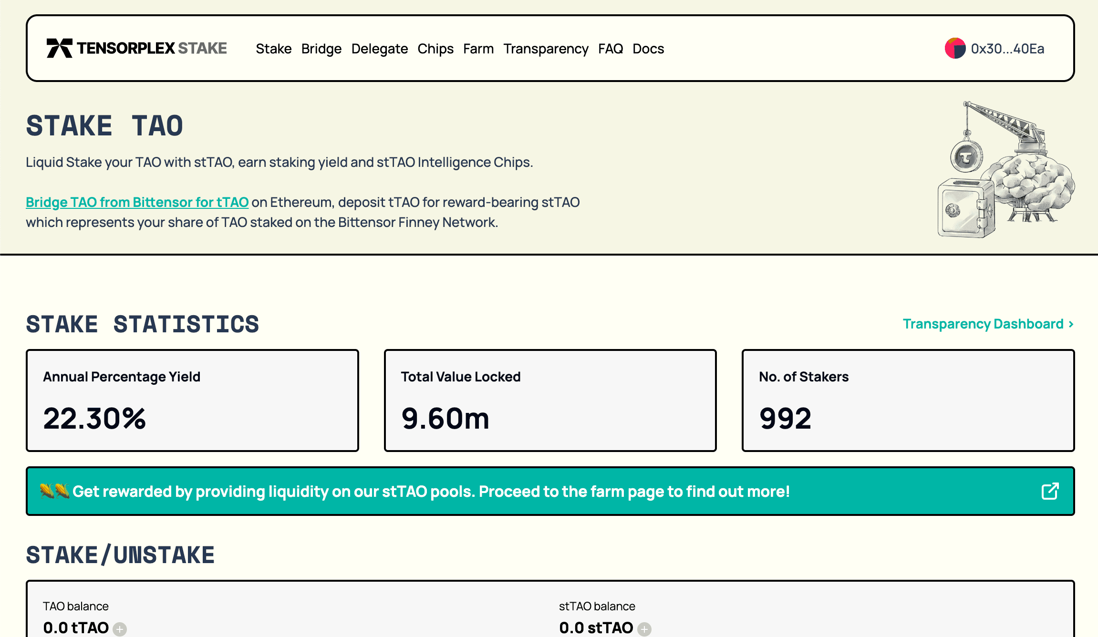Open the FAQ page
1098x637 pixels.
(610, 49)
